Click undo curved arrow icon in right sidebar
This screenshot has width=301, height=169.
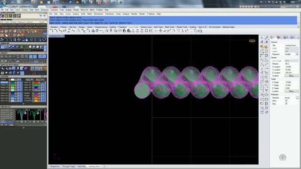click(x=266, y=55)
